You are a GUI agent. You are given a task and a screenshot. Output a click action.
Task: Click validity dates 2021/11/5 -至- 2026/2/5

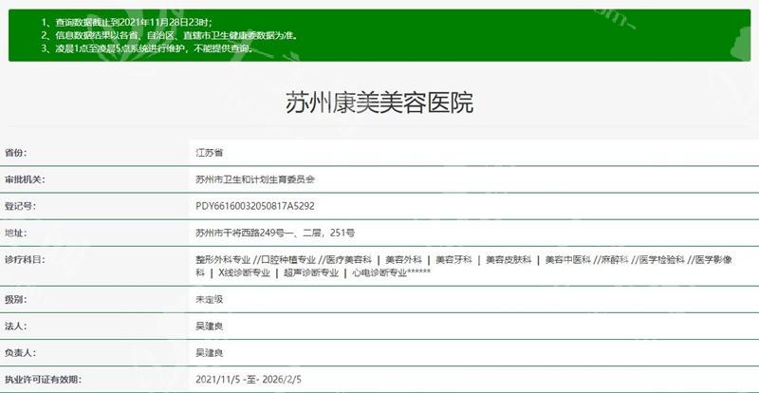click(249, 380)
